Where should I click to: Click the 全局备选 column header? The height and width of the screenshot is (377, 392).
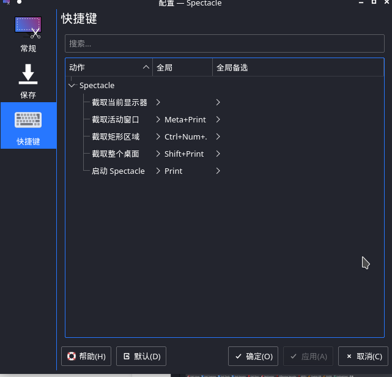(298, 67)
